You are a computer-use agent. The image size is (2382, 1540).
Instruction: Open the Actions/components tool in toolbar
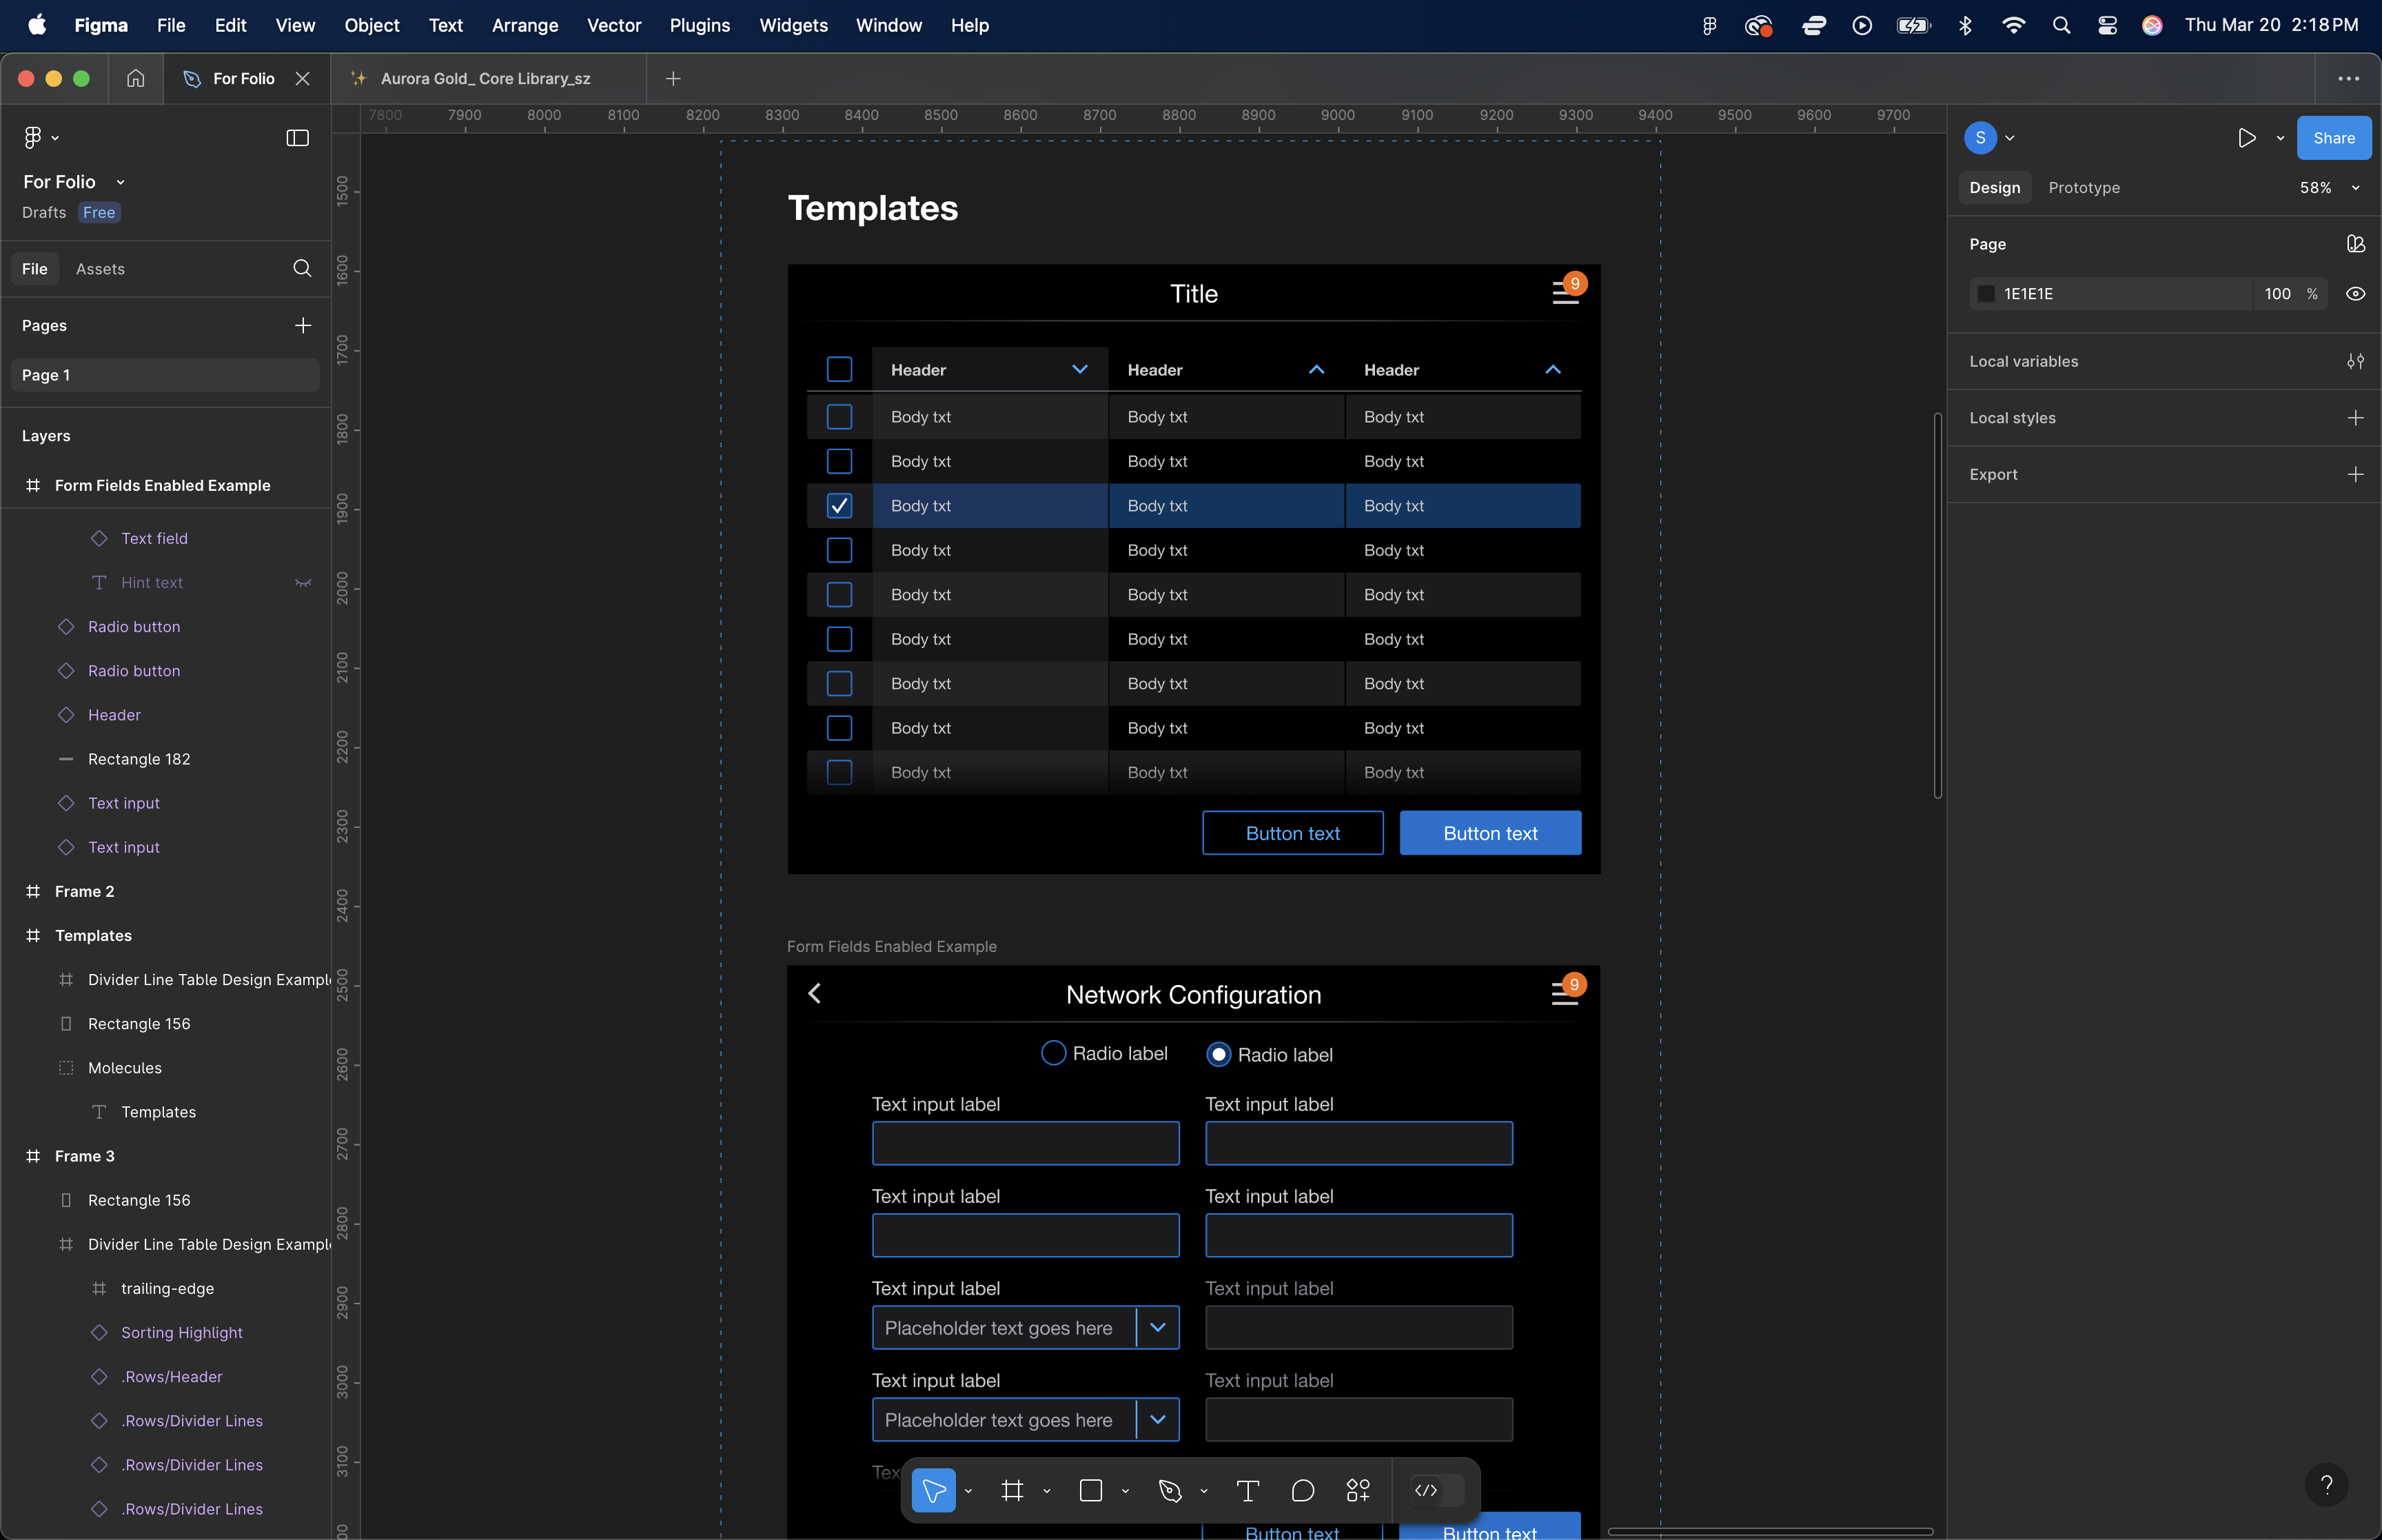(1357, 1491)
